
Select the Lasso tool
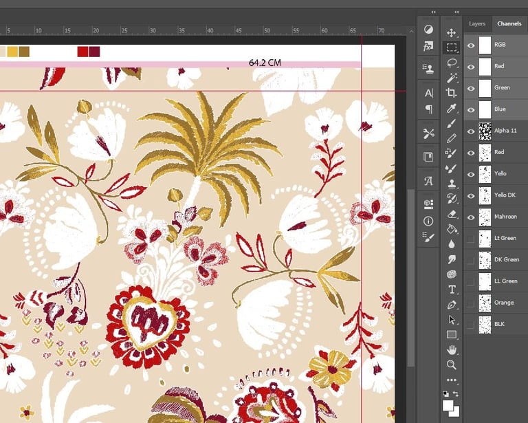[x=451, y=63]
